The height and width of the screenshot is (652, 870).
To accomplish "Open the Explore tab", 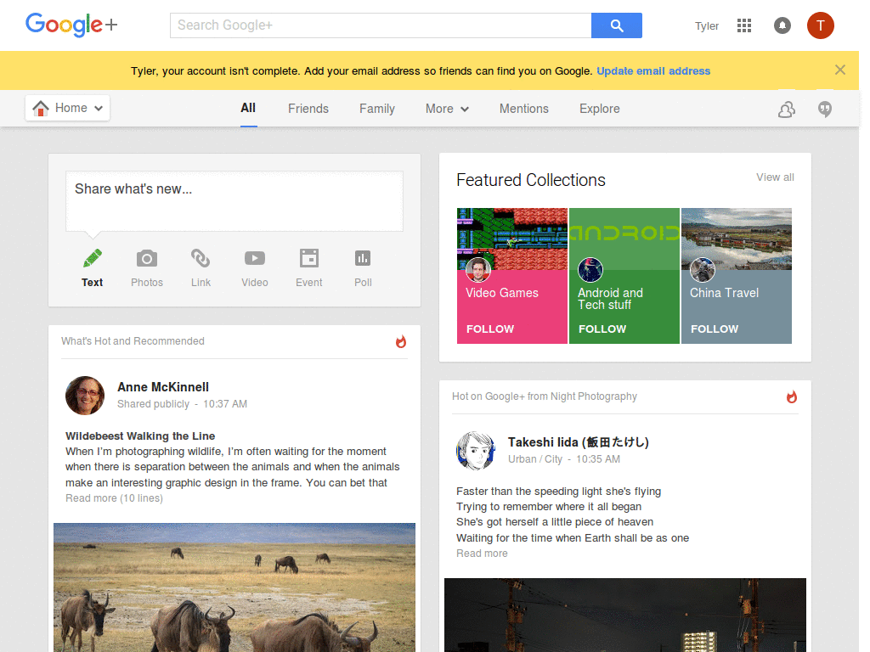I will (599, 110).
